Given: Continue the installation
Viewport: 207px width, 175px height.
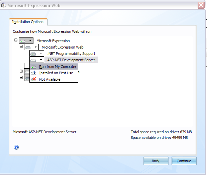Looking at the screenshot, I should coord(184,161).
